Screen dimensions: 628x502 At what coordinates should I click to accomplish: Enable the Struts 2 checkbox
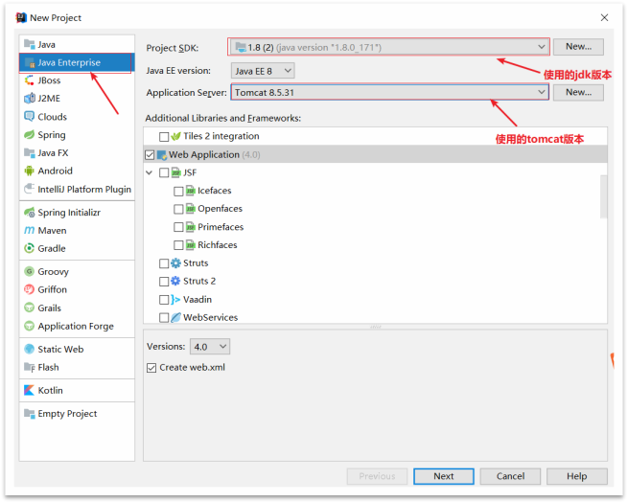coord(164,282)
